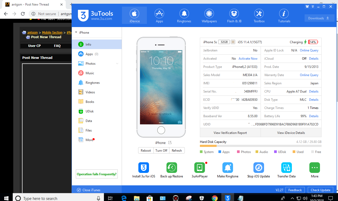This screenshot has width=338, height=201.
Task: Open the Ringtones section in top bar
Action: pyautogui.click(x=184, y=16)
